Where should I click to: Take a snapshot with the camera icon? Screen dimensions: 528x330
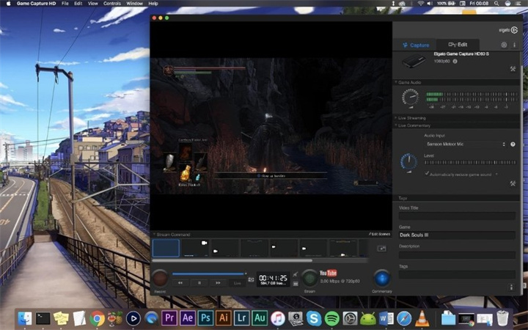251,279
